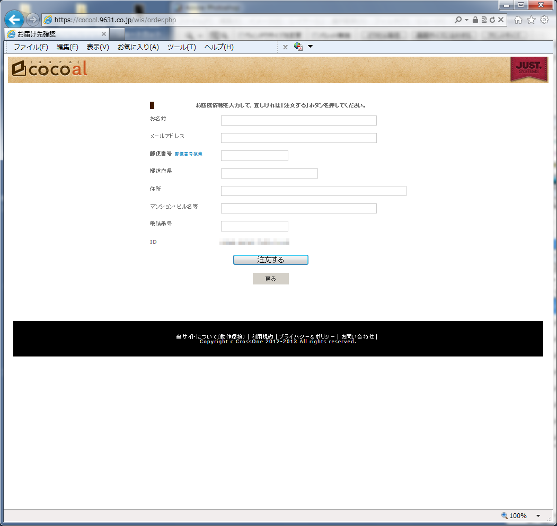Open the 郵便番号検索 postal code search link
Screen dimensions: 557x526
(x=188, y=154)
